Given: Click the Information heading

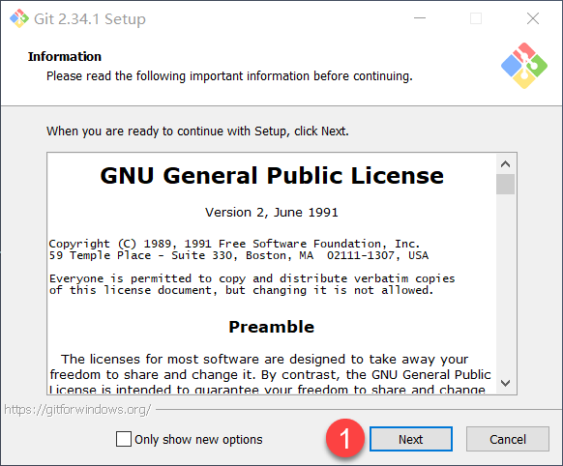Looking at the screenshot, I should point(65,56).
